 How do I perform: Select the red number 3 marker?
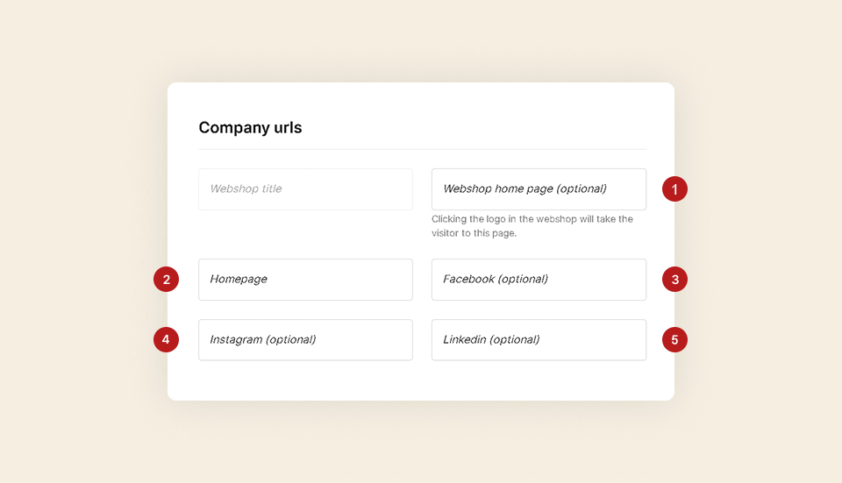point(674,279)
